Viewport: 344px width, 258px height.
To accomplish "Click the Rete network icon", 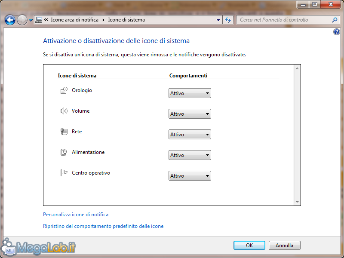I will (x=64, y=132).
